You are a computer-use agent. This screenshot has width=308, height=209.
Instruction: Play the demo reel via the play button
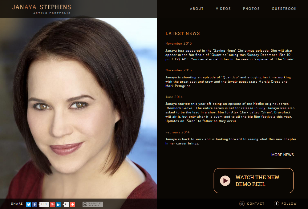point(225,181)
